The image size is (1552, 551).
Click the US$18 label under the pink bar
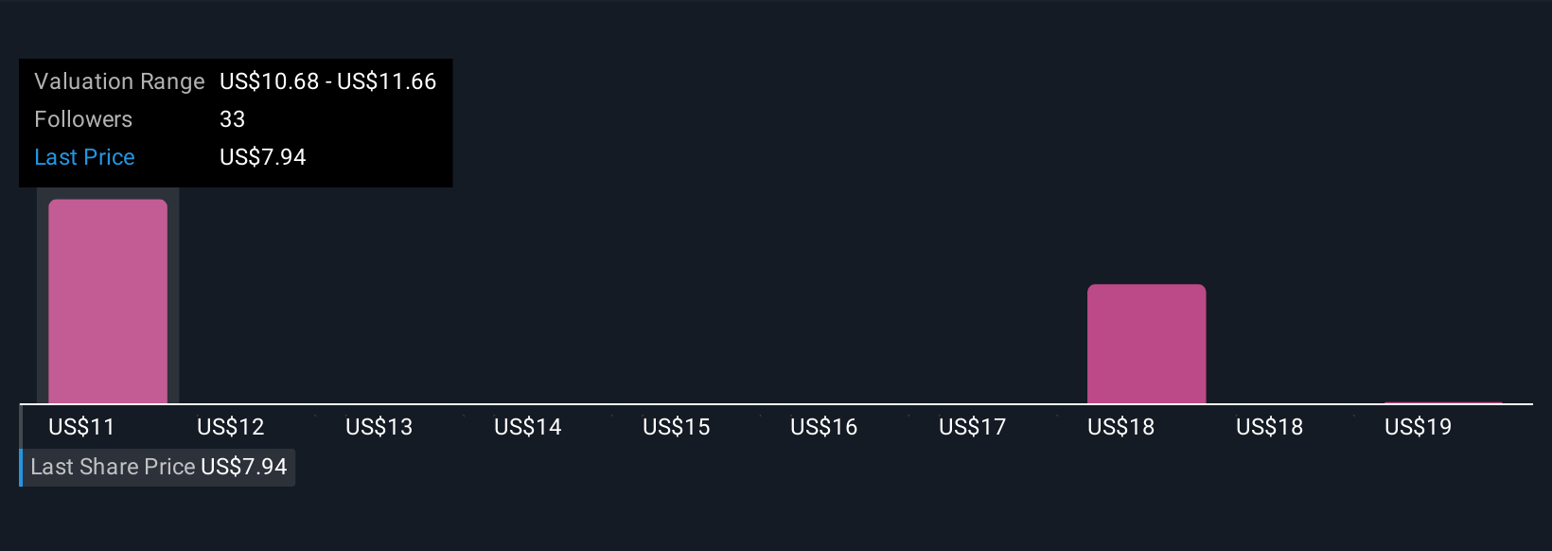[x=1120, y=427]
